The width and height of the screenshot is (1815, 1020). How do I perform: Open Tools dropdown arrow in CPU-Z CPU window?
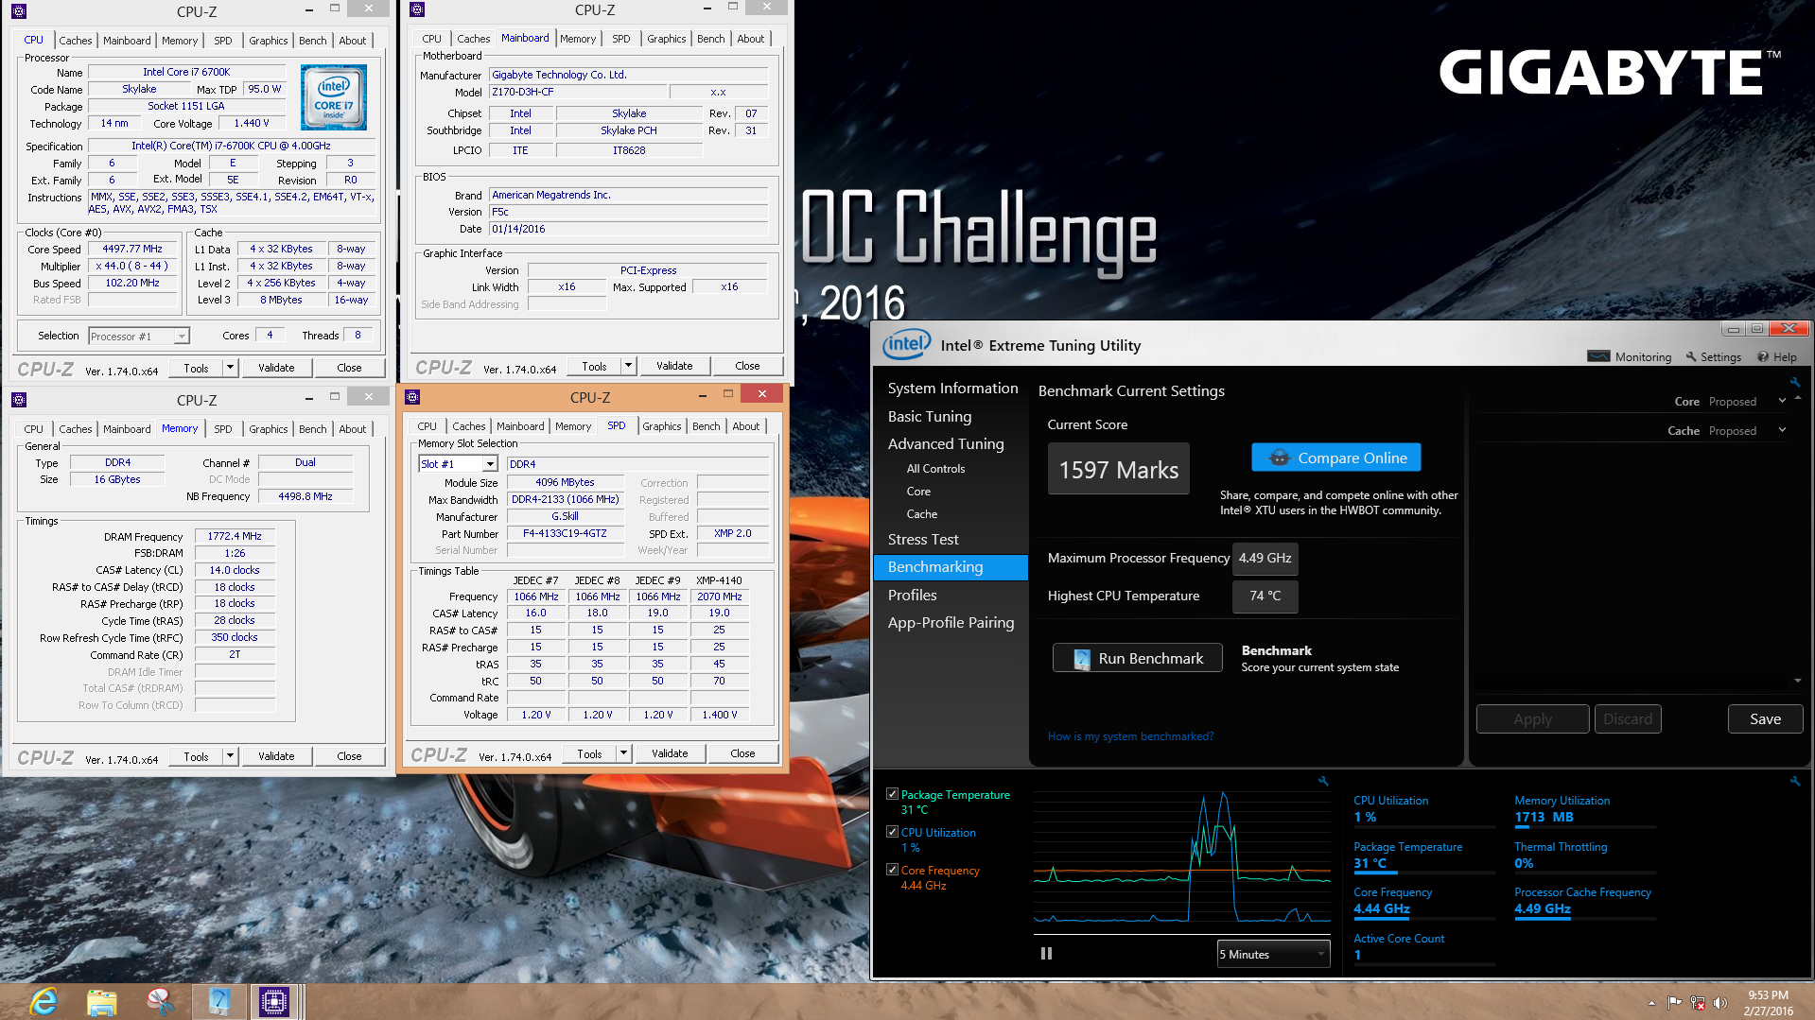(x=230, y=368)
